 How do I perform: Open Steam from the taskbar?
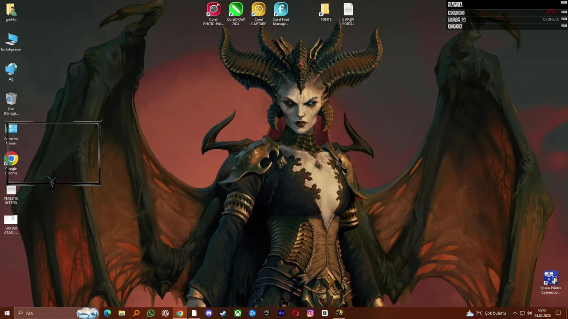[x=223, y=313]
